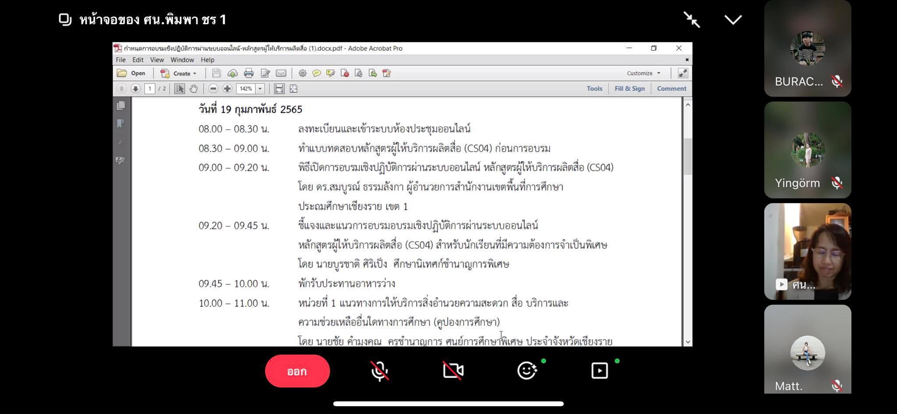Open the File menu
Viewport: 897px width, 414px height.
click(x=120, y=60)
